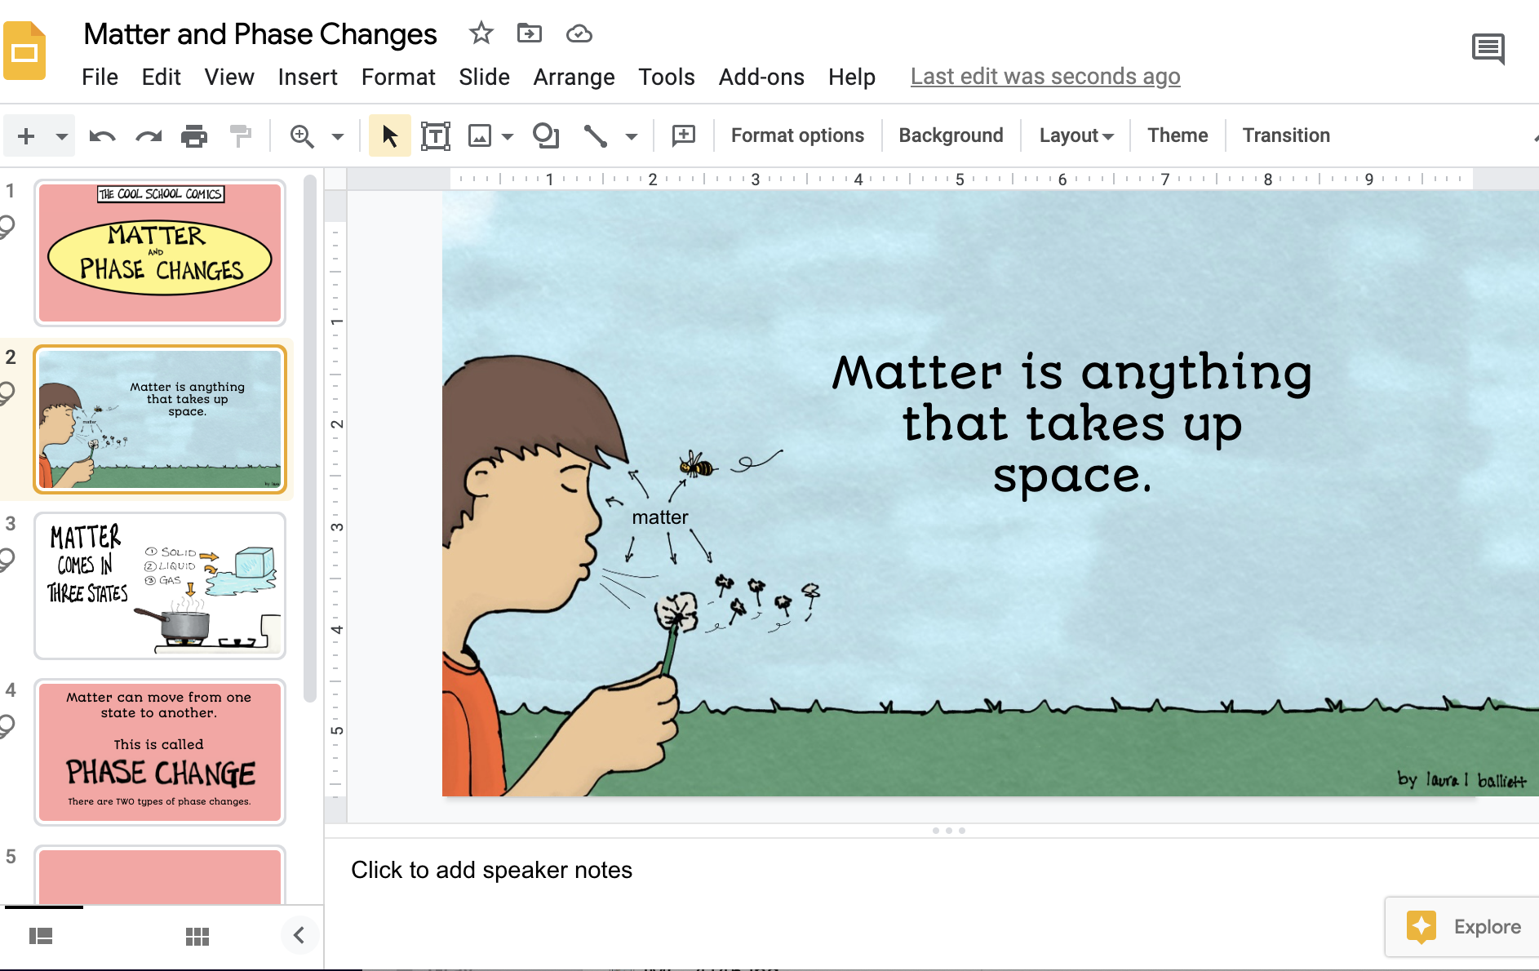1539x971 pixels.
Task: Open the Google Slides home icon
Action: tap(24, 51)
